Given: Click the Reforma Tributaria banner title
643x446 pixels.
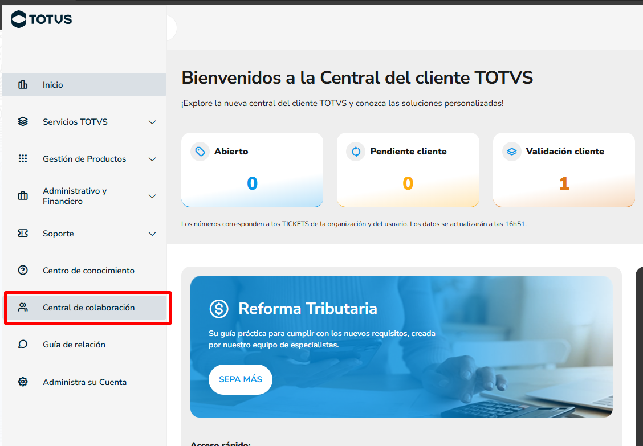Looking at the screenshot, I should [x=308, y=309].
